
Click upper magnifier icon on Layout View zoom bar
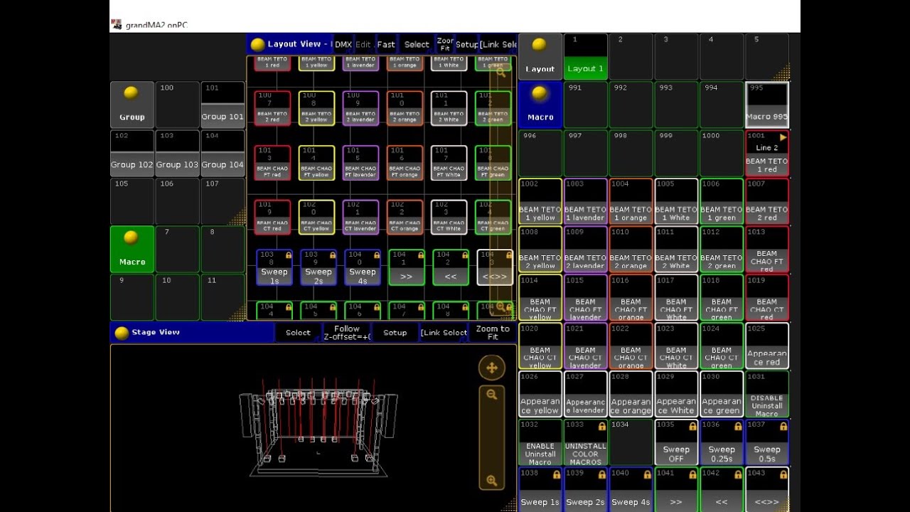coord(500,72)
